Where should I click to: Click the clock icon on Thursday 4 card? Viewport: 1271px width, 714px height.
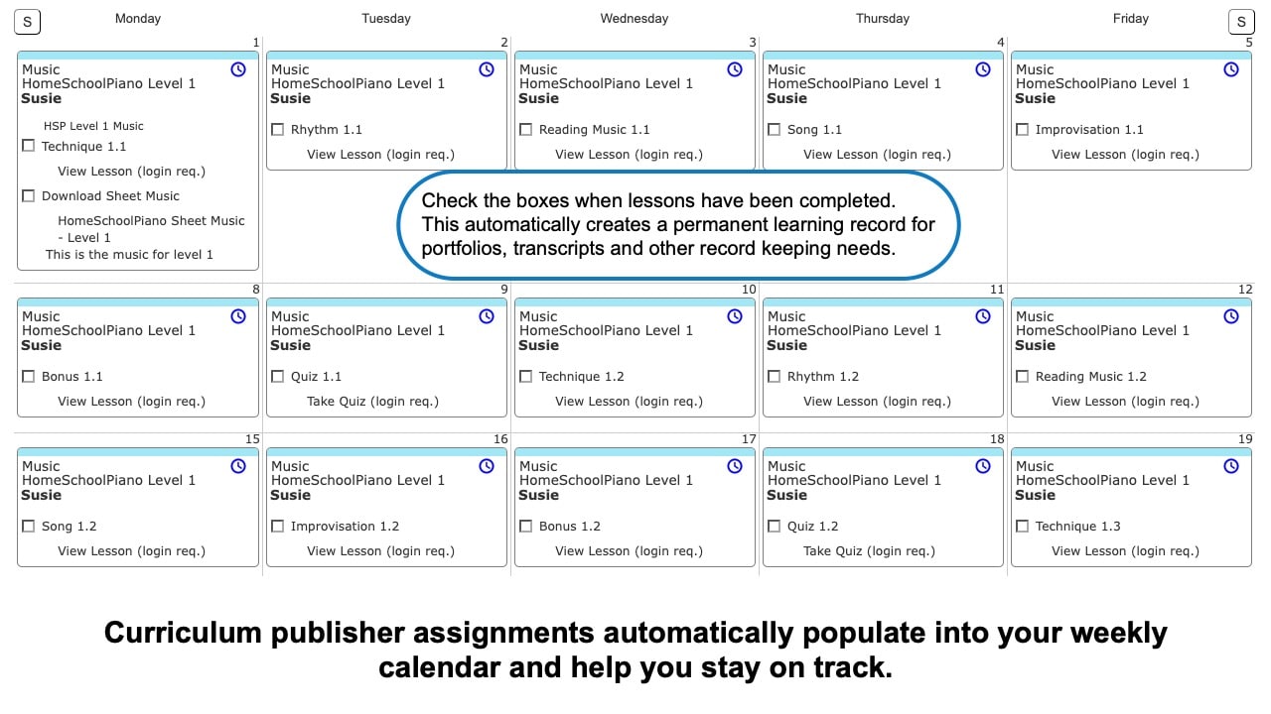(x=983, y=69)
